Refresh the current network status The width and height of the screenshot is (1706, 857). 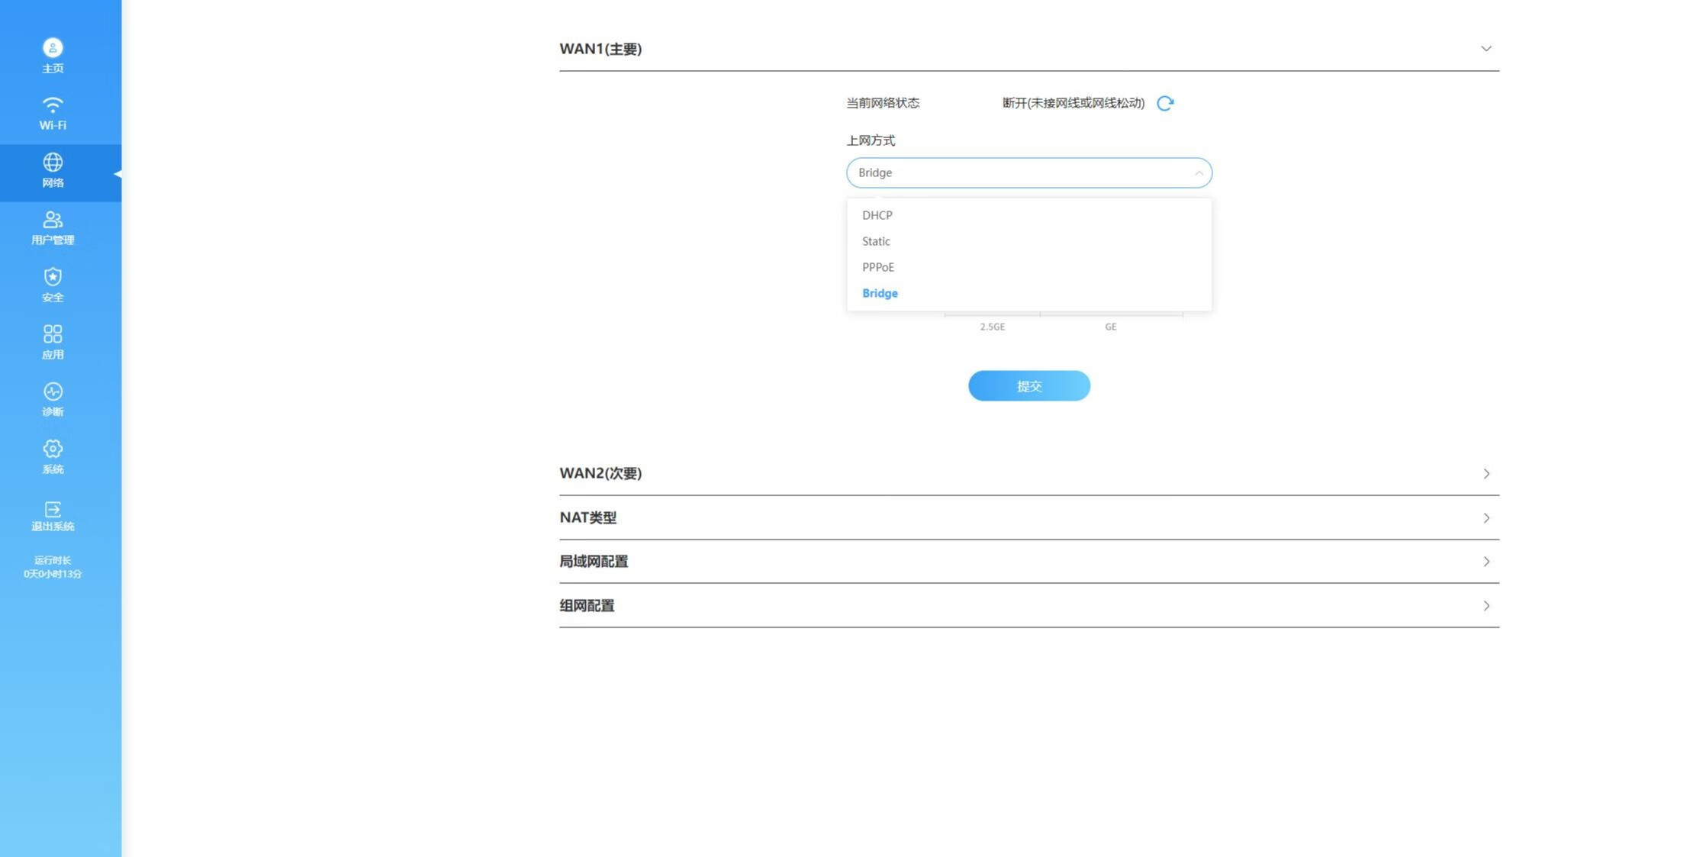pyautogui.click(x=1165, y=103)
